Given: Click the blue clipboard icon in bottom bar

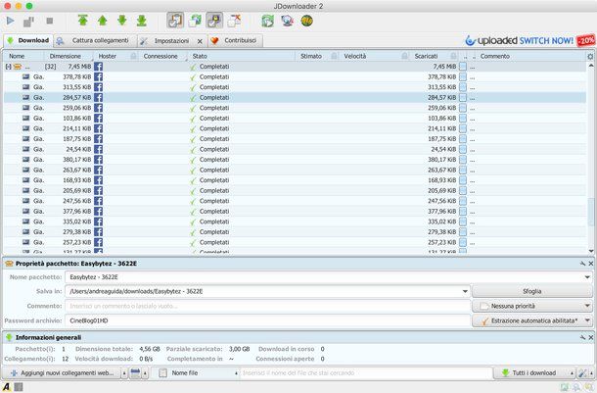Looking at the screenshot, I should (x=135, y=373).
